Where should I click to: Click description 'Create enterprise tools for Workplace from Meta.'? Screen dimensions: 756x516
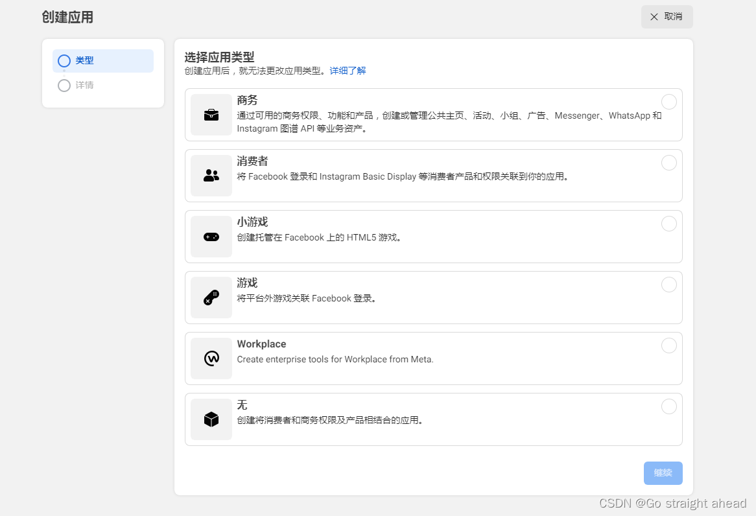(335, 359)
